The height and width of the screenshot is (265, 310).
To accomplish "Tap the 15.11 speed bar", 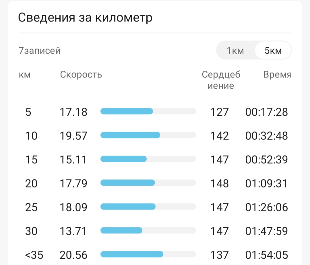I will coord(148,159).
